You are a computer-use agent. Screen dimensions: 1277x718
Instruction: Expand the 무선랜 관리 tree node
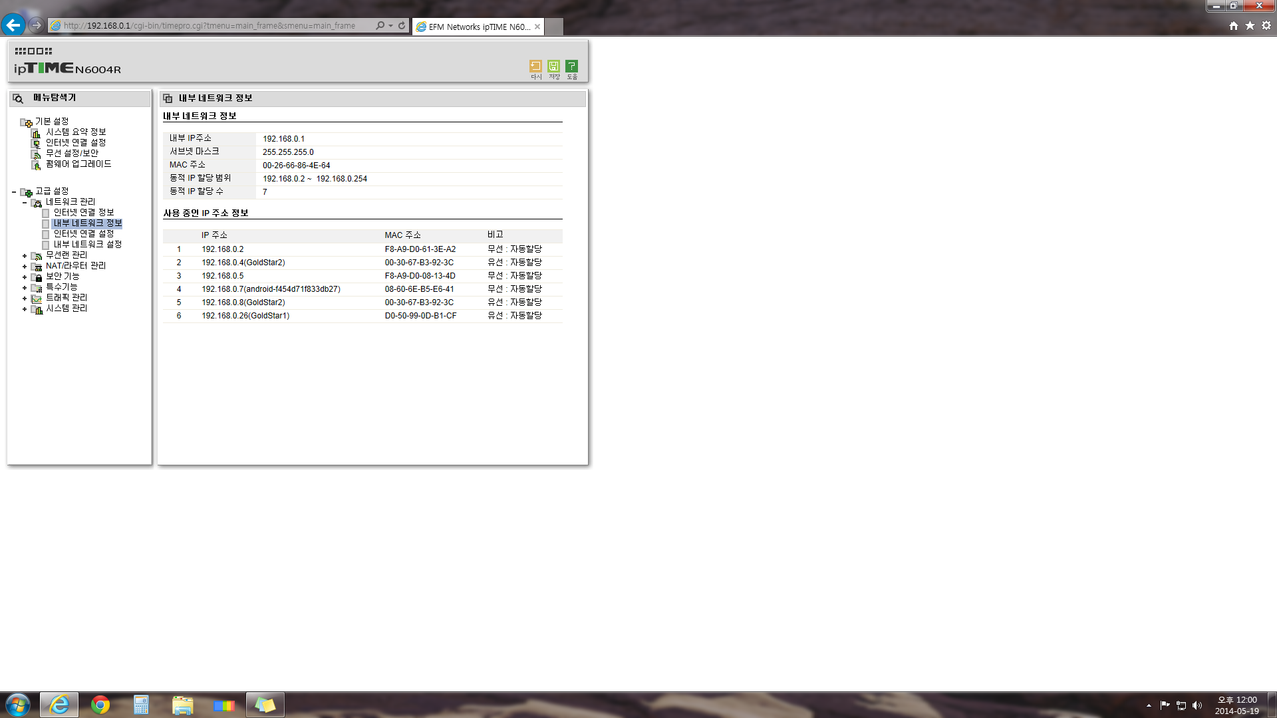tap(25, 256)
